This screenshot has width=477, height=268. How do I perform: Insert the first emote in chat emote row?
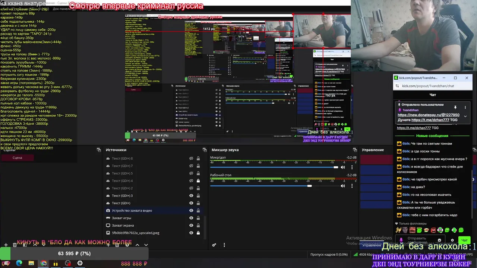398,230
